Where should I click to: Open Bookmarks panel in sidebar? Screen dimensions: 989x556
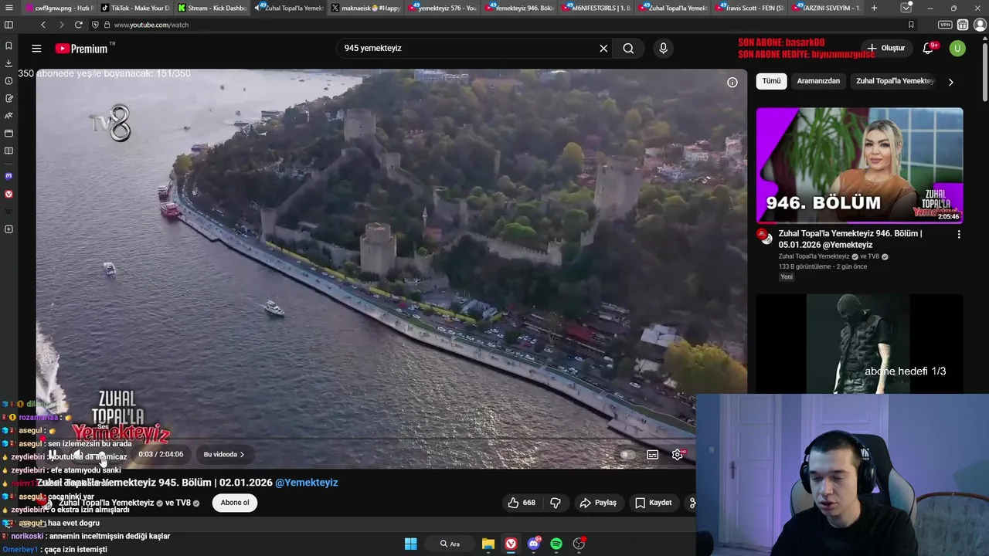pos(8,46)
